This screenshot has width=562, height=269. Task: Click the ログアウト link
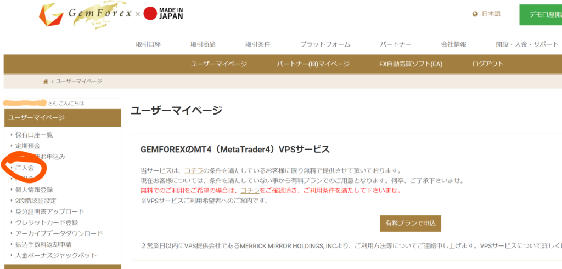487,64
